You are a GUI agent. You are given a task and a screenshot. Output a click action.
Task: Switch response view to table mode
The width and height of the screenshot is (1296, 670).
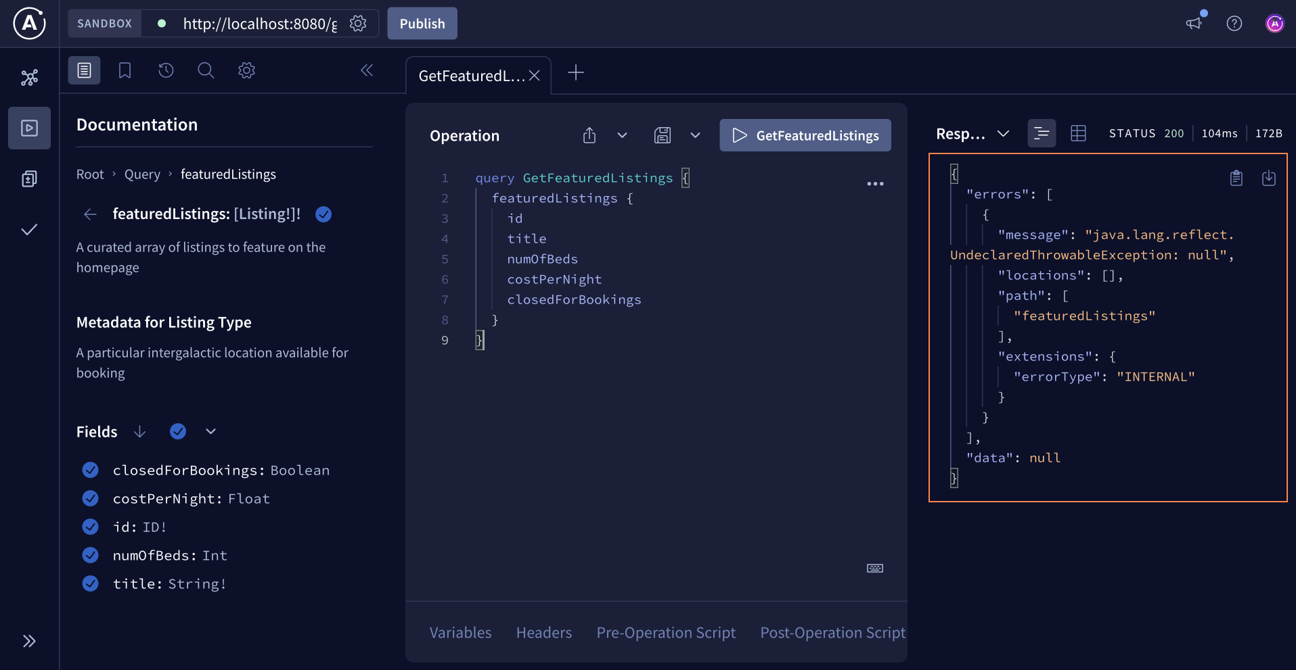(1078, 133)
